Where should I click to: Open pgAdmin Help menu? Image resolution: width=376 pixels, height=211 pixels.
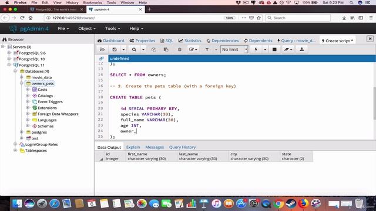(x=136, y=29)
